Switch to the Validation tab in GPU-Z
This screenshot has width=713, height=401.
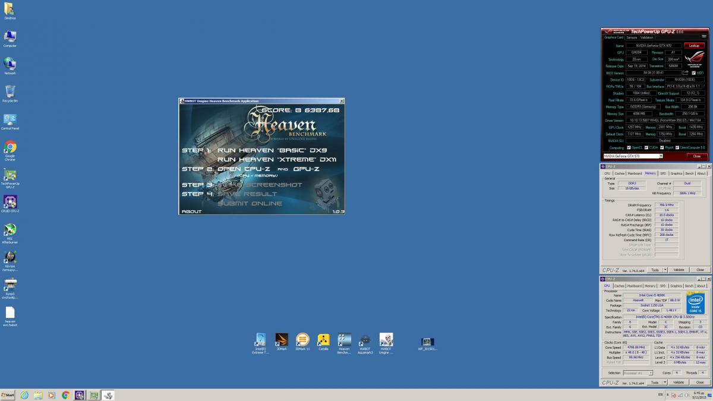pos(647,37)
